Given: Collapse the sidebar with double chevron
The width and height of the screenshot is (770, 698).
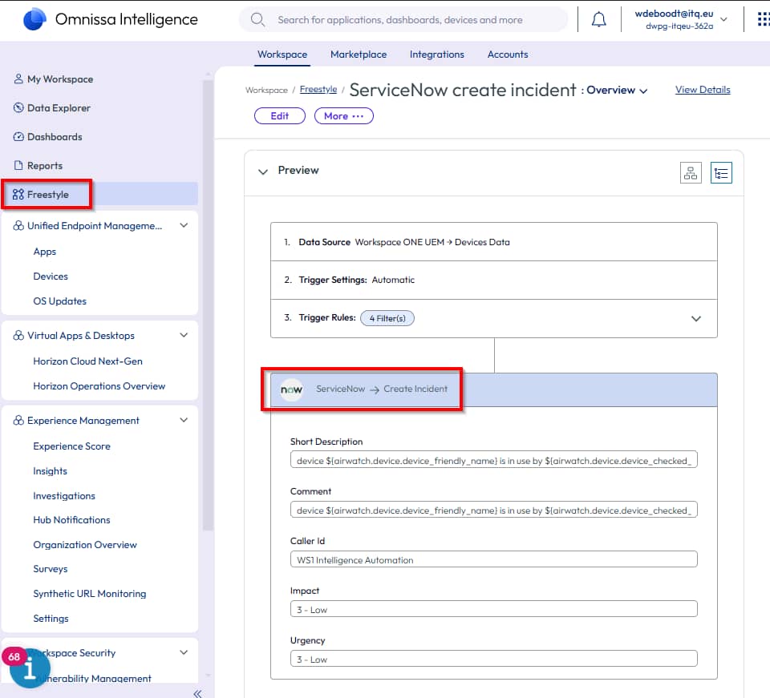Looking at the screenshot, I should click(x=197, y=693).
